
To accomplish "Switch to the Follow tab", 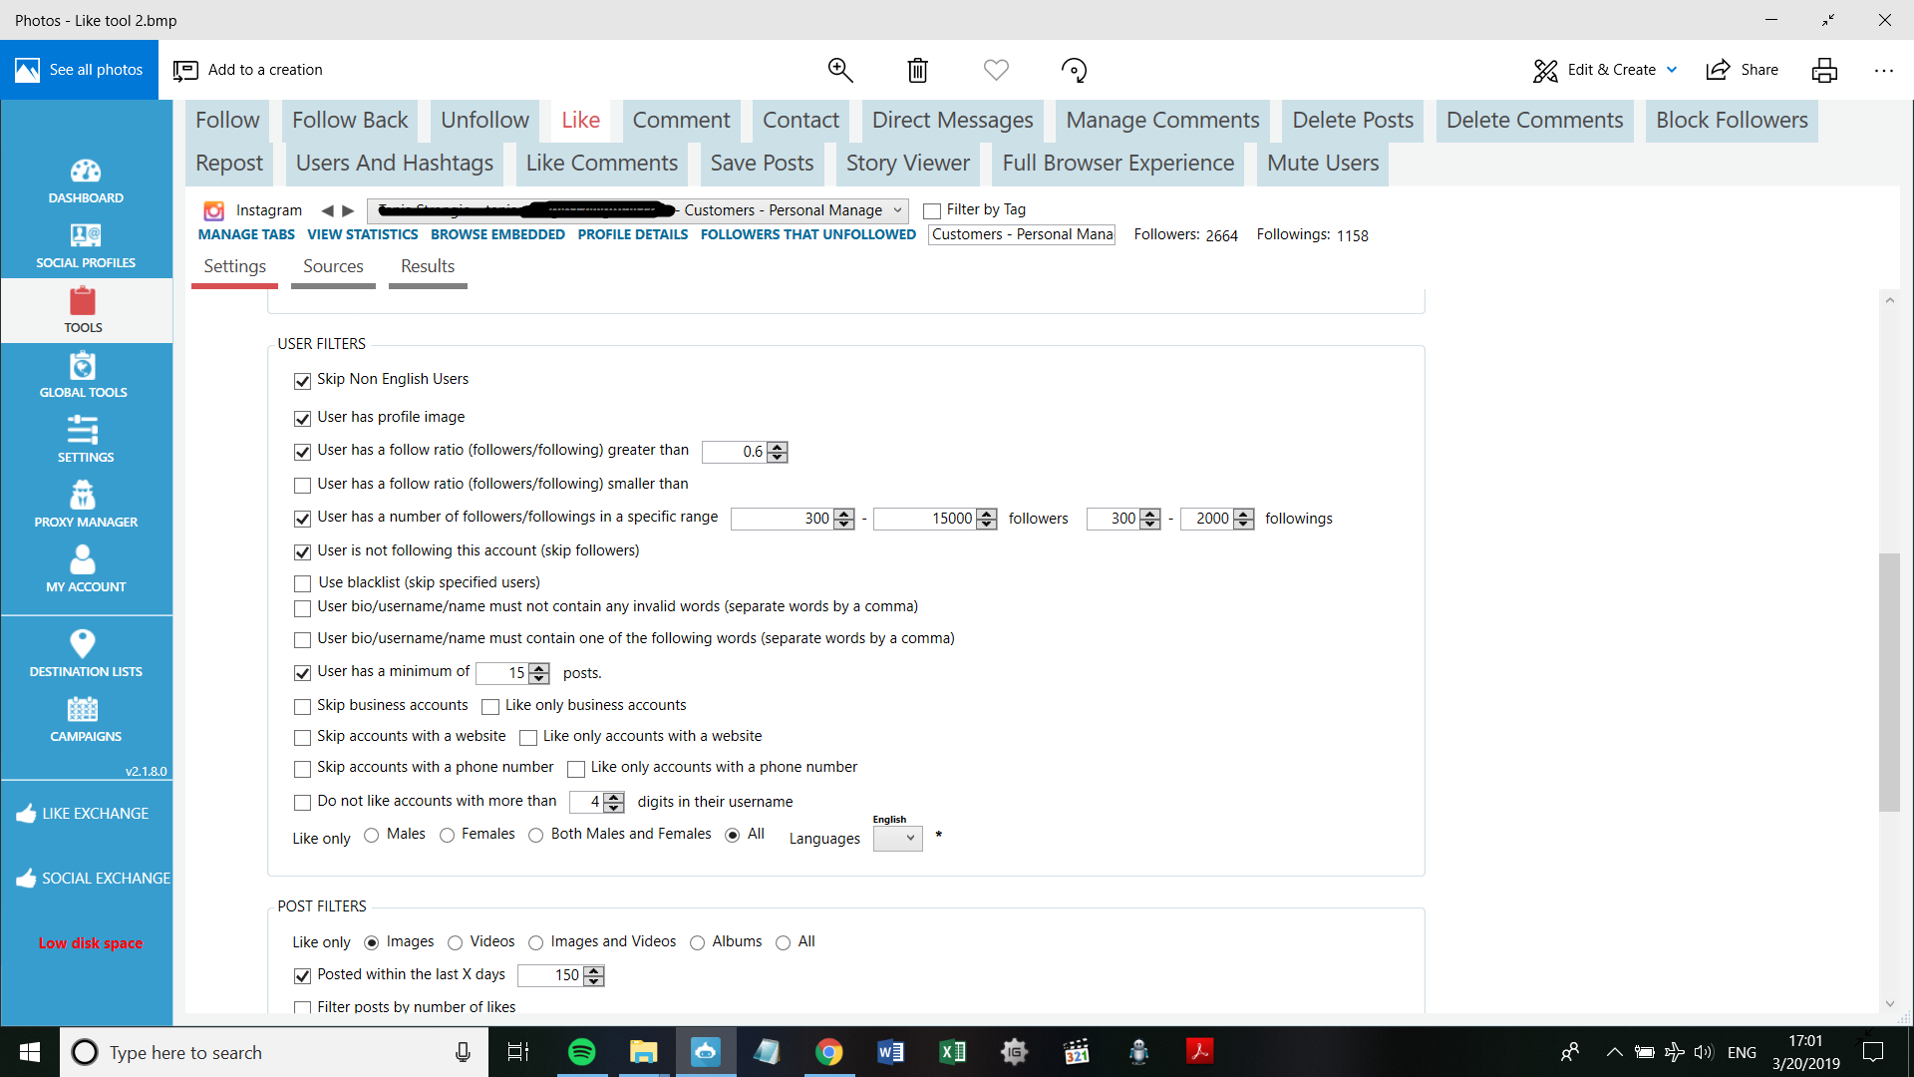I will tap(227, 120).
